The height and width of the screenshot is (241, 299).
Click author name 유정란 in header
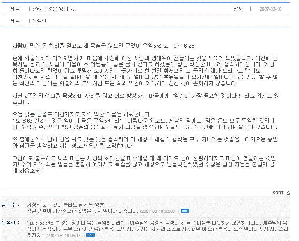[x=40, y=21]
